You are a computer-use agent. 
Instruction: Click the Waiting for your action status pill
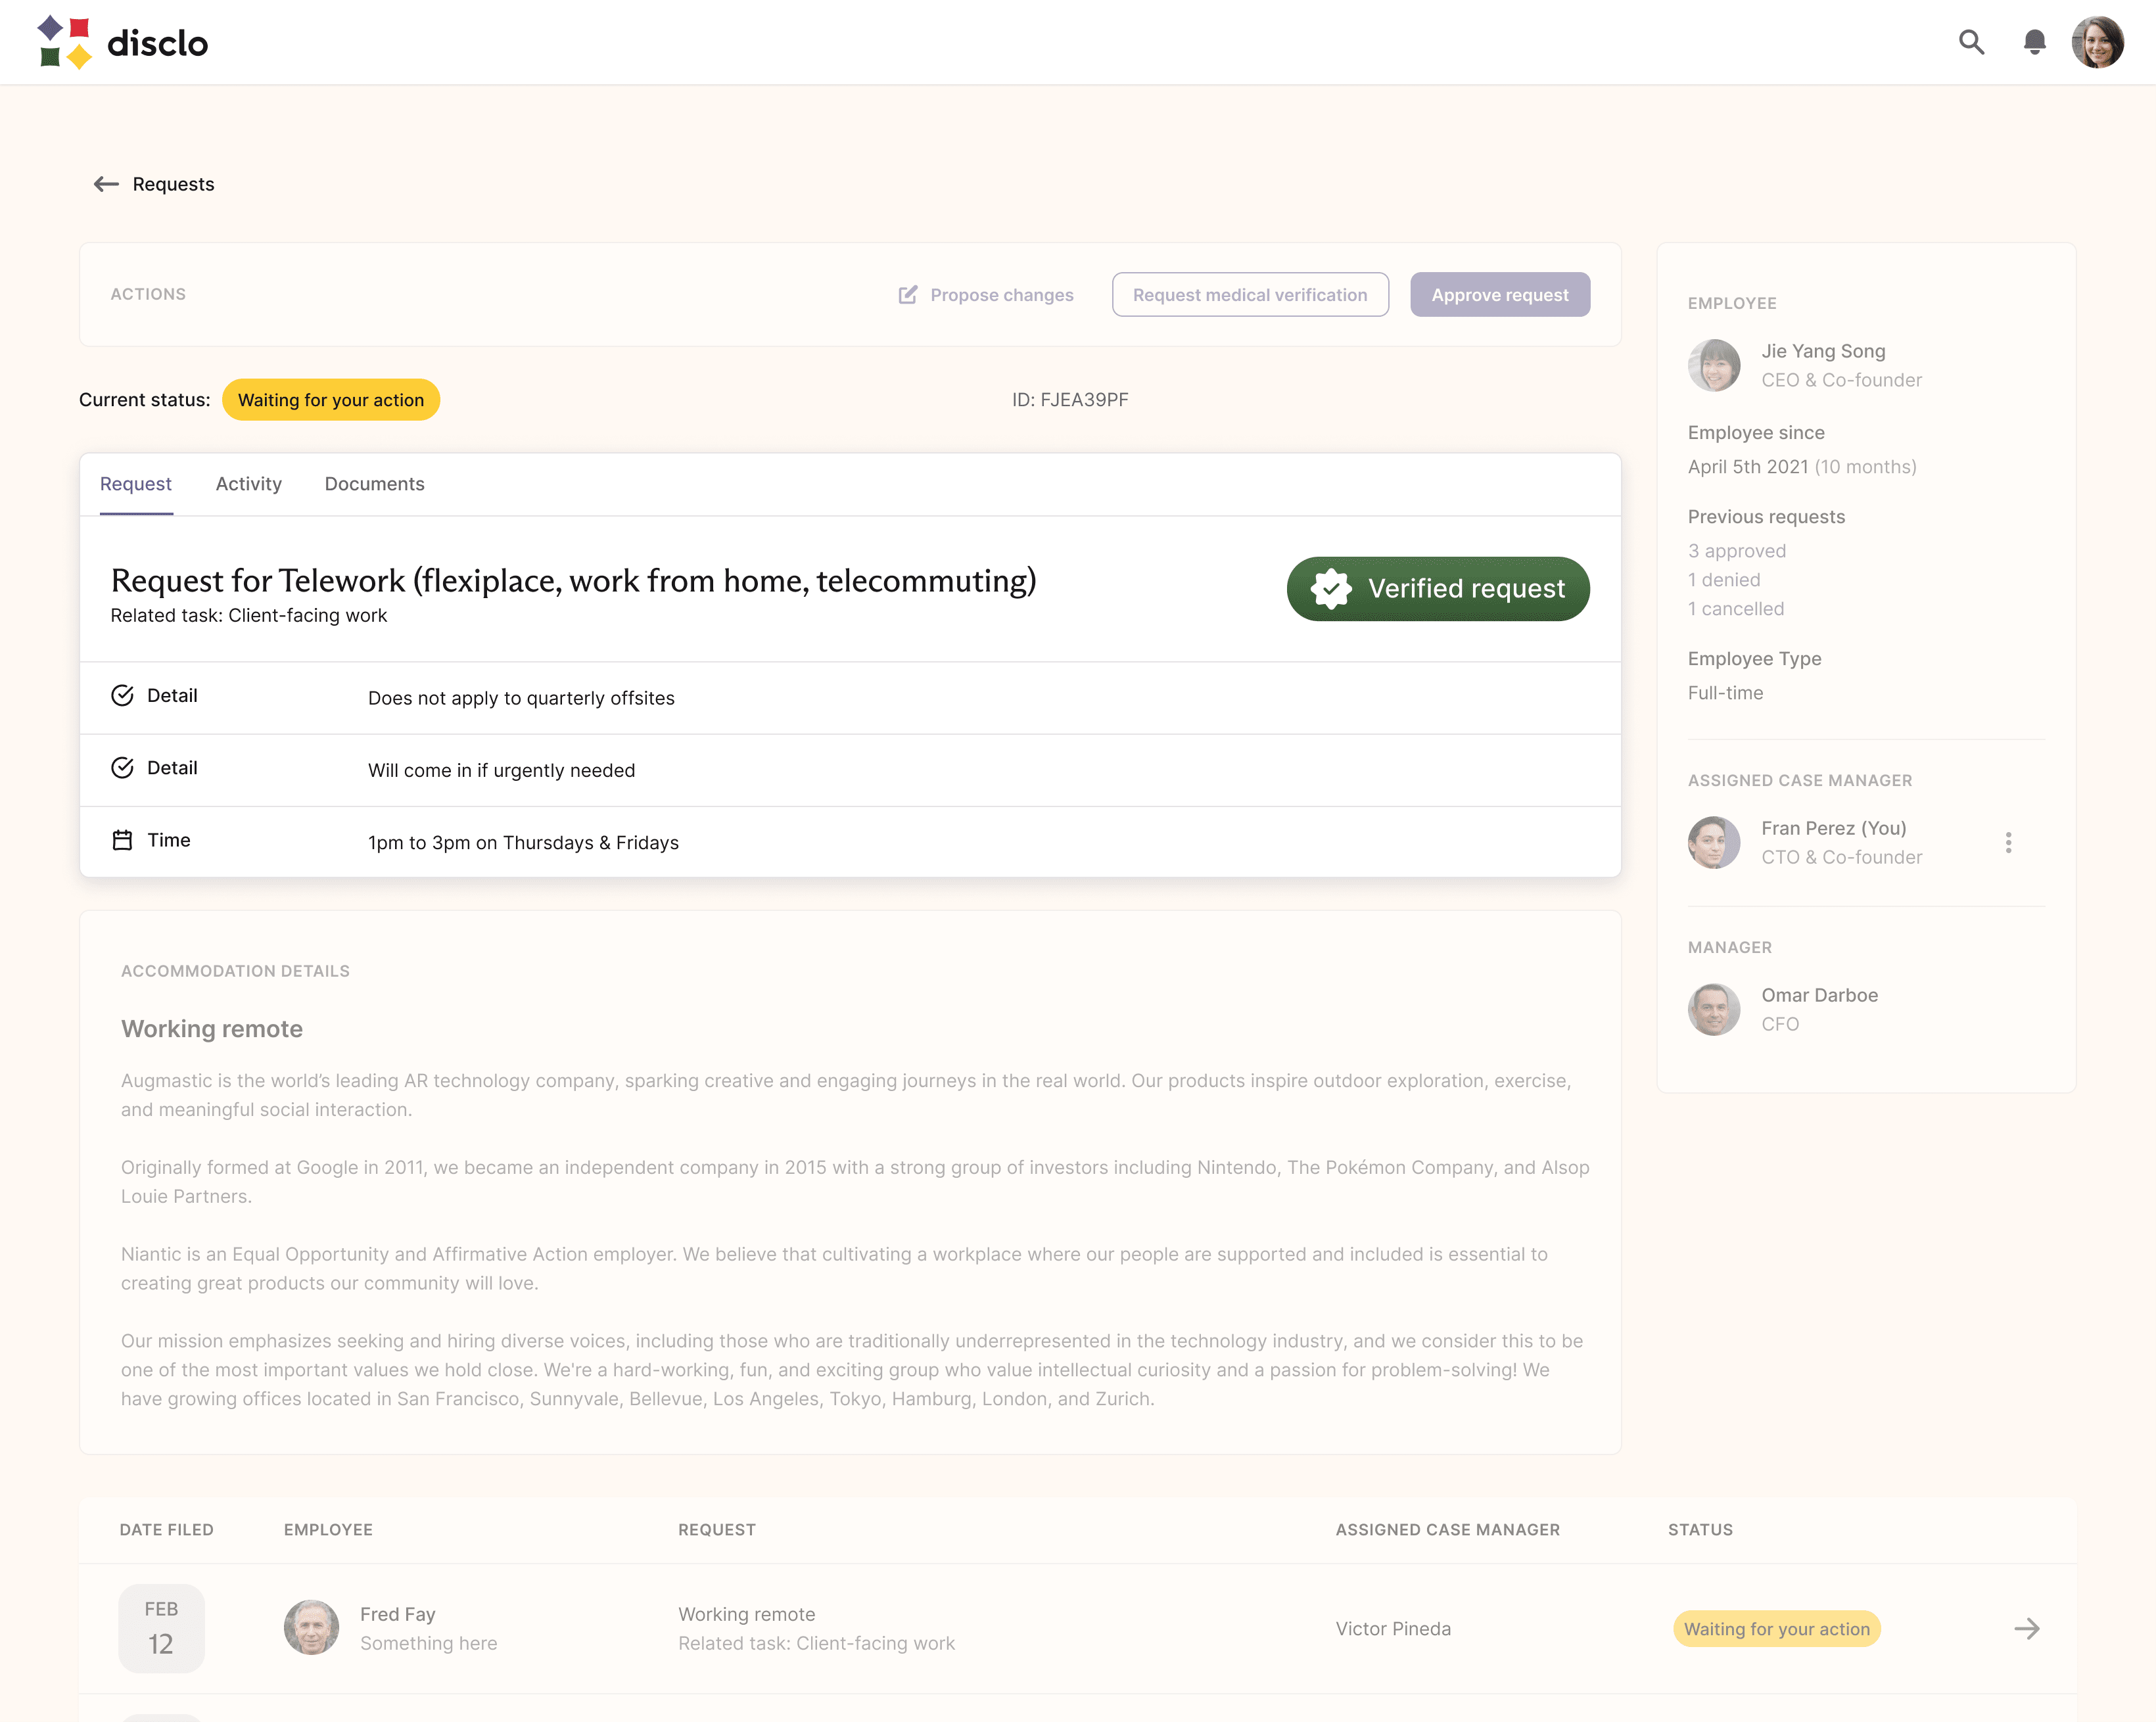pyautogui.click(x=332, y=400)
